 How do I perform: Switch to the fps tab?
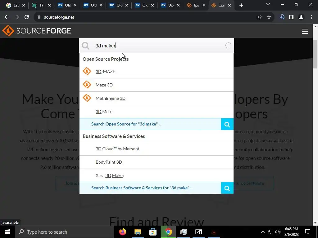click(193, 6)
